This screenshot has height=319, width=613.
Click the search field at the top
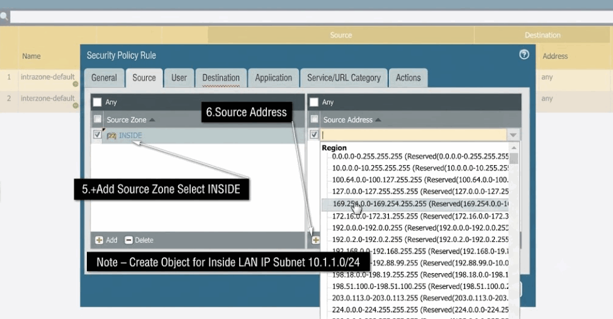coord(311,17)
